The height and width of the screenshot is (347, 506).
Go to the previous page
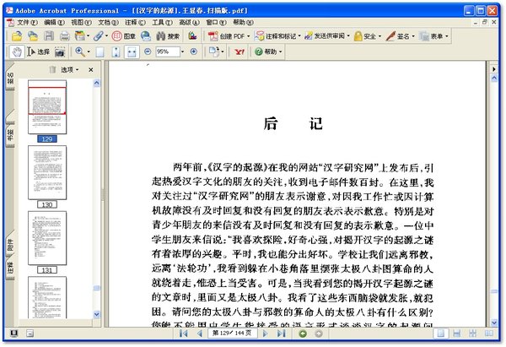click(x=200, y=333)
